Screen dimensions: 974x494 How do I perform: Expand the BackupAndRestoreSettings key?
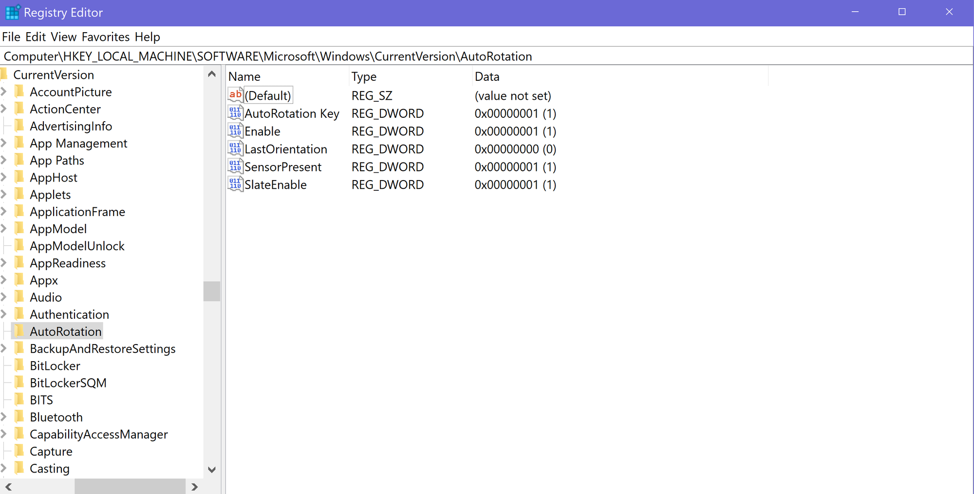click(x=4, y=348)
